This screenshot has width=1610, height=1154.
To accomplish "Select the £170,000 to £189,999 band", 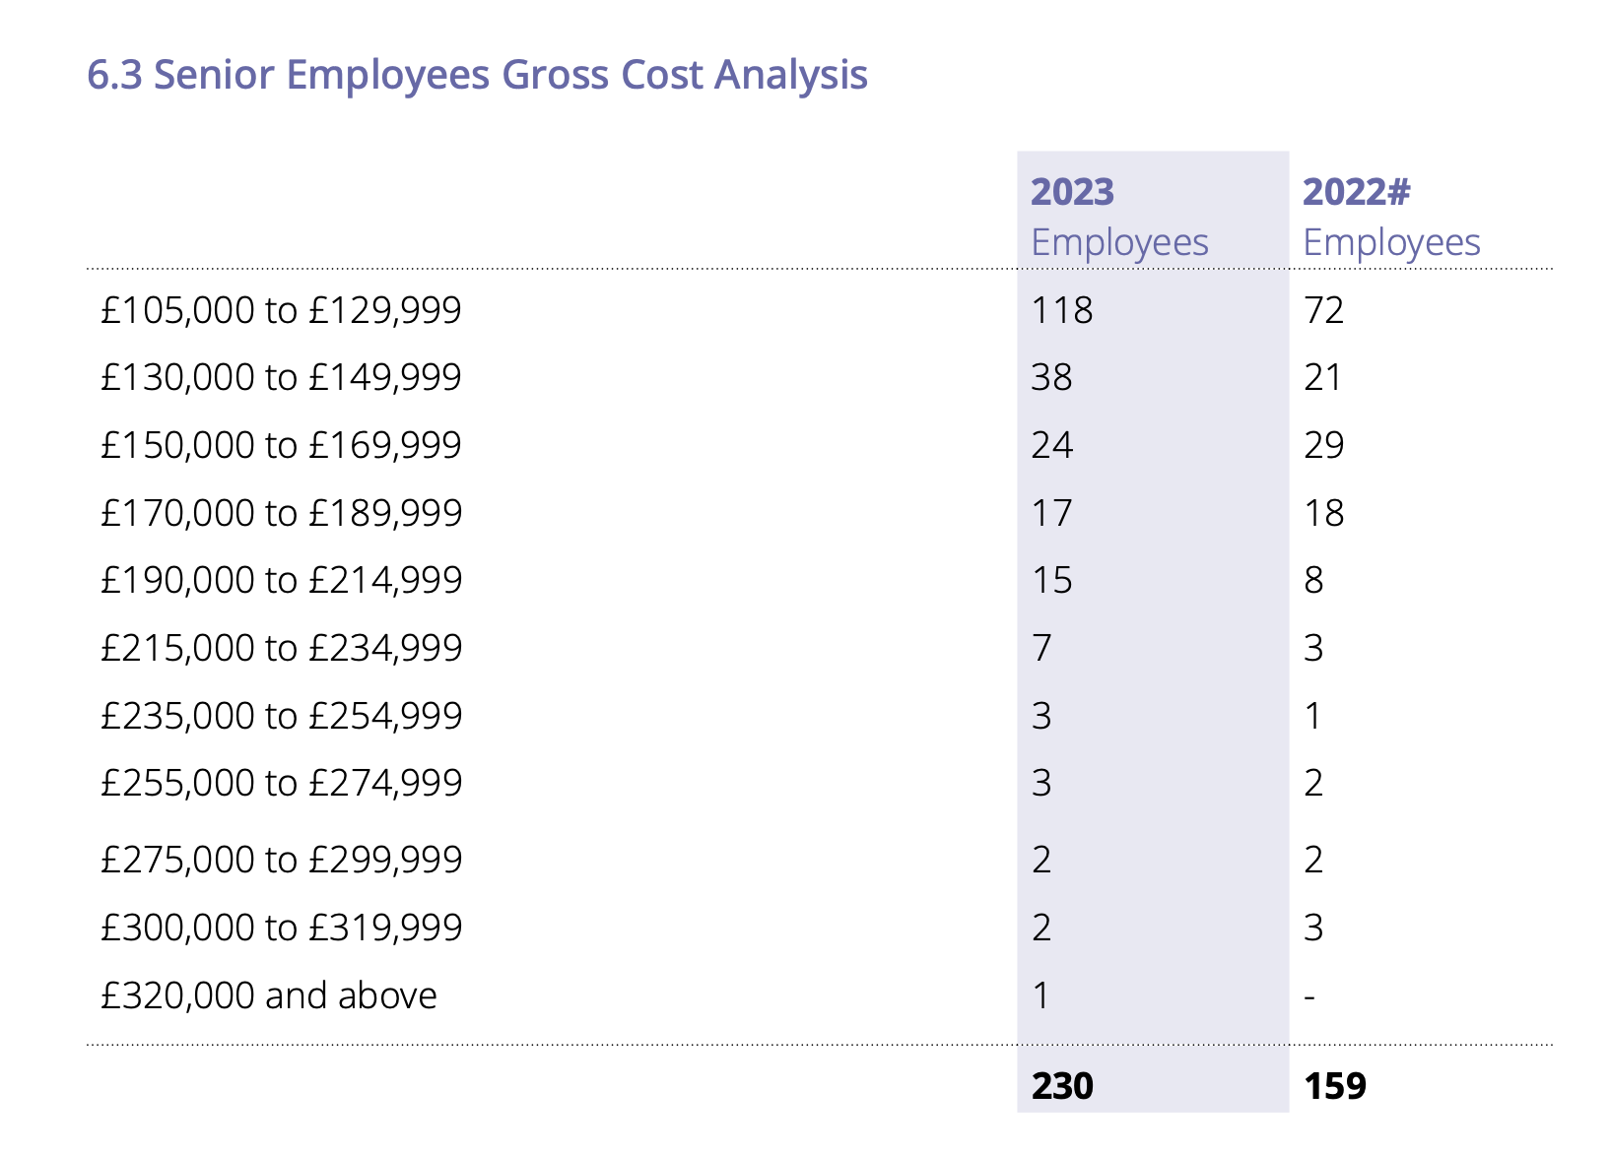I will click(x=281, y=513).
